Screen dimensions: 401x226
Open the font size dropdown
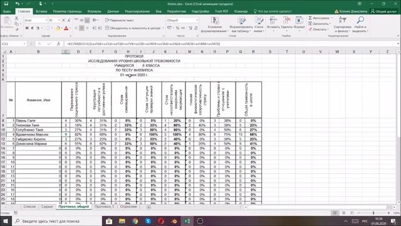(x=59, y=20)
